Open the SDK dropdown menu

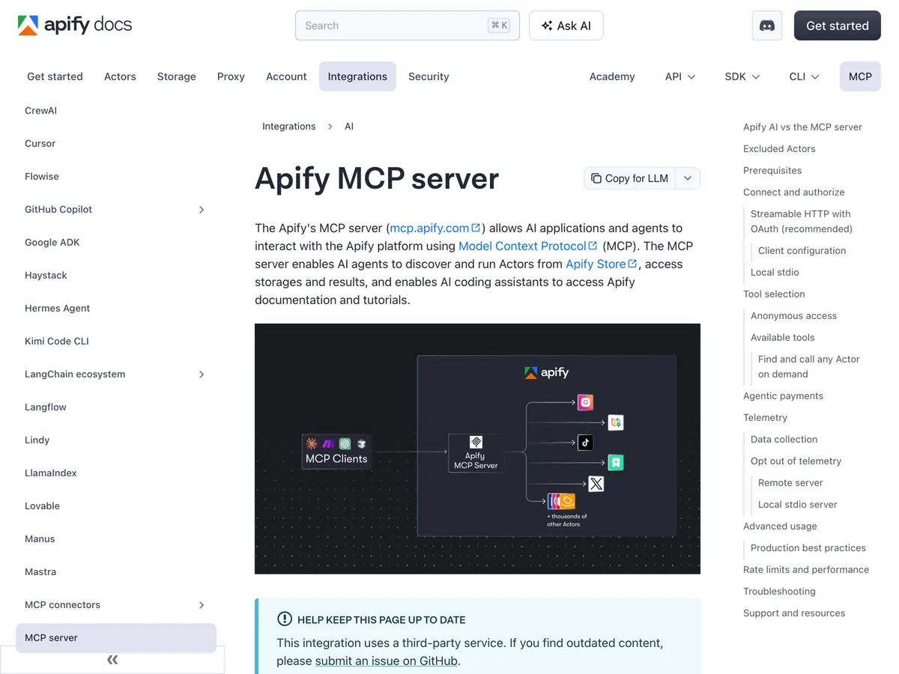click(742, 76)
